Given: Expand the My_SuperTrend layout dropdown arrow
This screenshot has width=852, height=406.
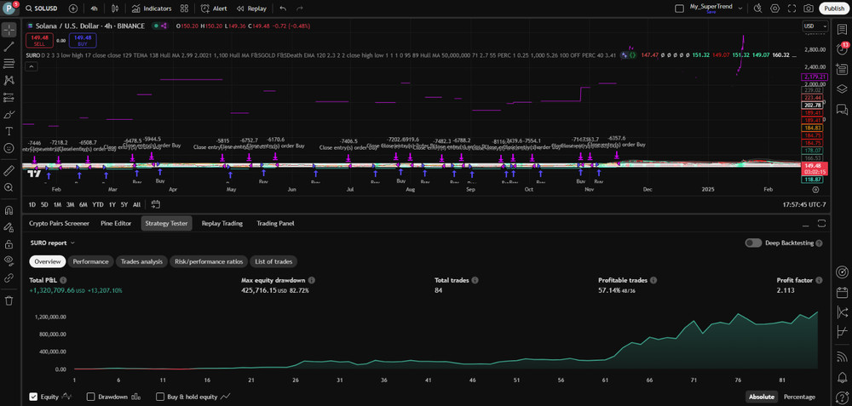Looking at the screenshot, I should pyautogui.click(x=740, y=8).
